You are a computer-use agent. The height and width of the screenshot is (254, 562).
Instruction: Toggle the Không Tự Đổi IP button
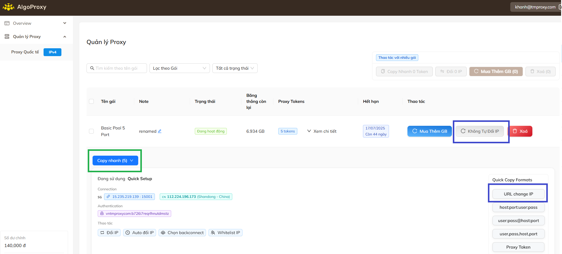coord(480,131)
